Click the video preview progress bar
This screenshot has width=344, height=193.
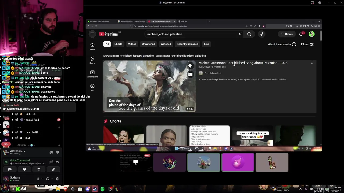point(149,112)
